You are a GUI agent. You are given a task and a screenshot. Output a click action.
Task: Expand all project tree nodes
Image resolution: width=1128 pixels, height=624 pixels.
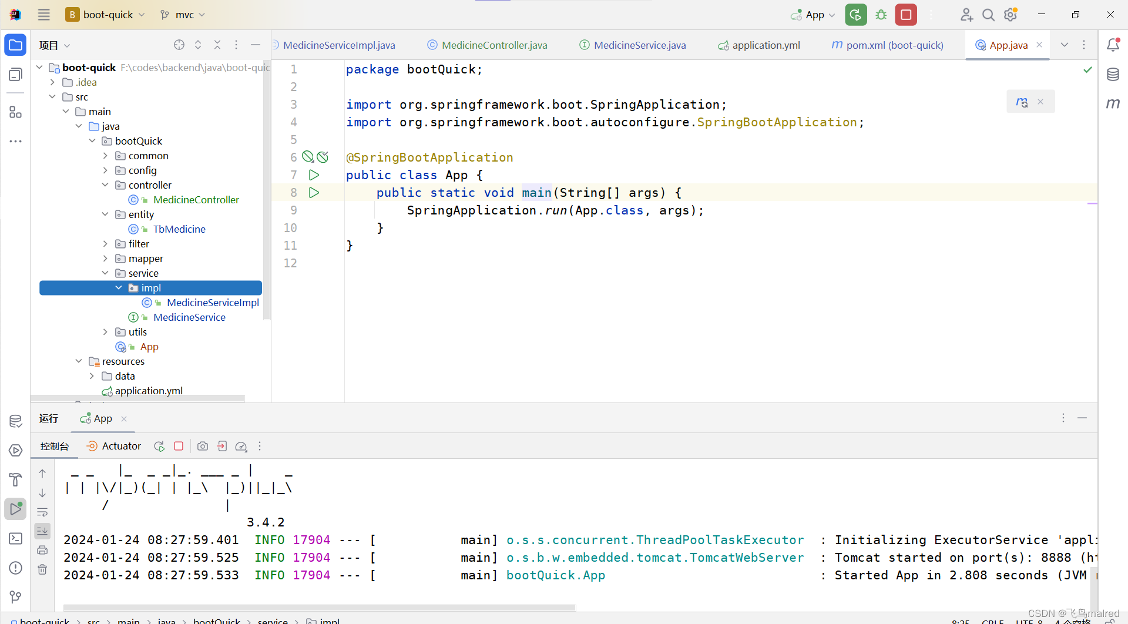click(x=198, y=45)
